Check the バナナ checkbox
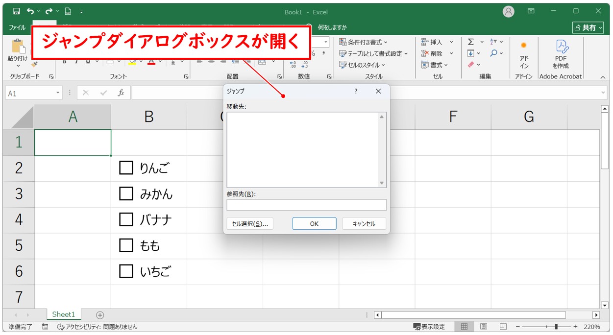 pyautogui.click(x=126, y=219)
